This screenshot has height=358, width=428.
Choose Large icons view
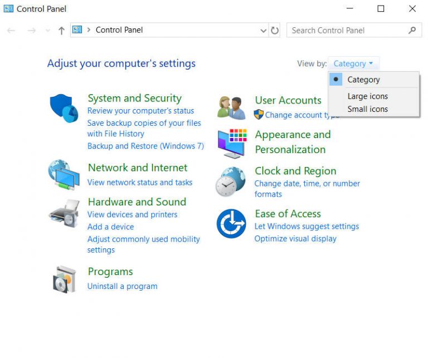[367, 96]
